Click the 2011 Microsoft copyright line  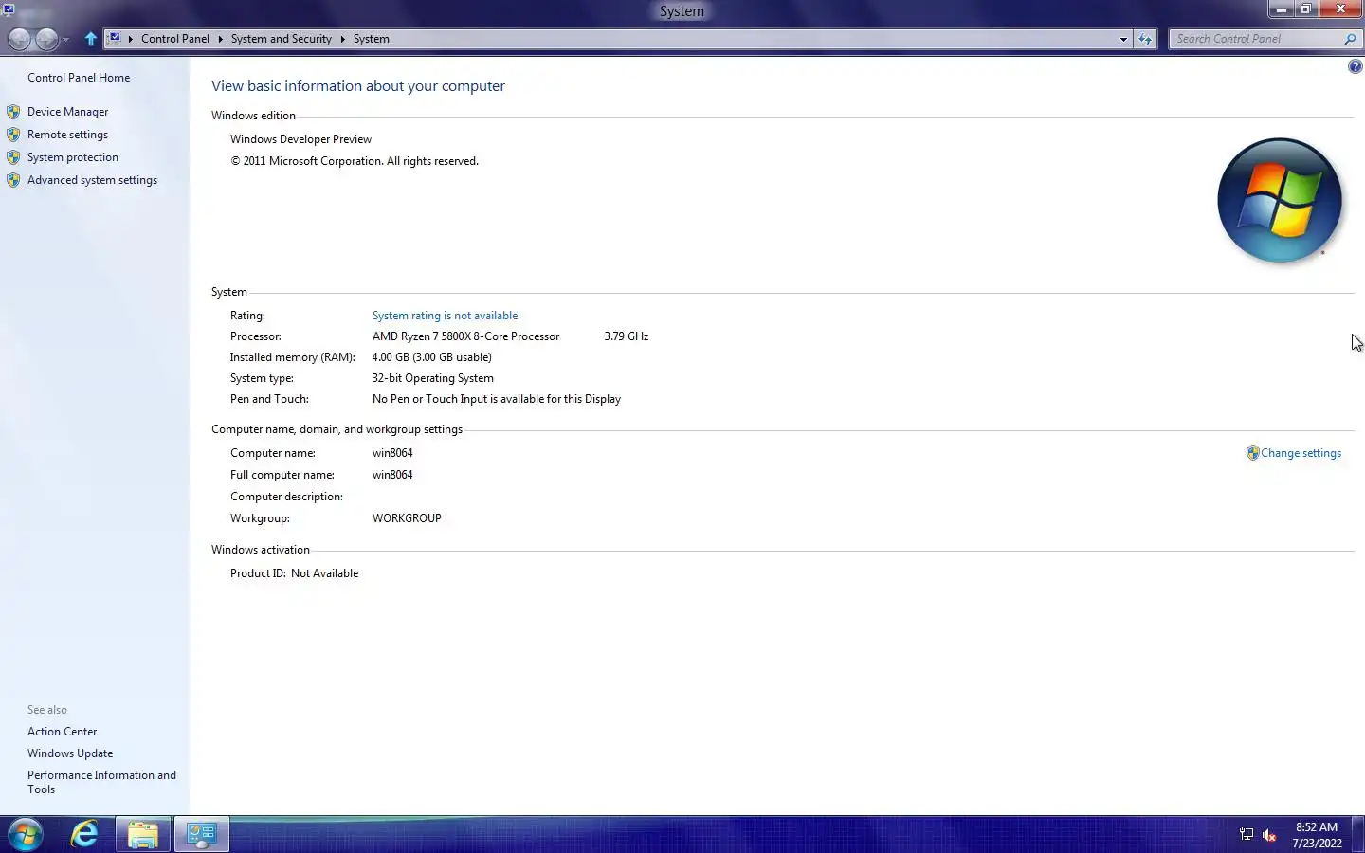[354, 161]
